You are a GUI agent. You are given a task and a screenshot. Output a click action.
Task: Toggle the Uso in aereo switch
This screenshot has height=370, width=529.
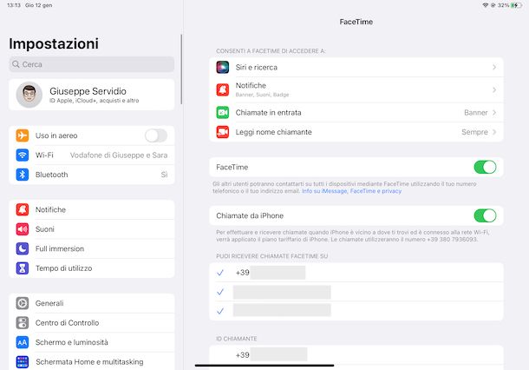(x=156, y=135)
